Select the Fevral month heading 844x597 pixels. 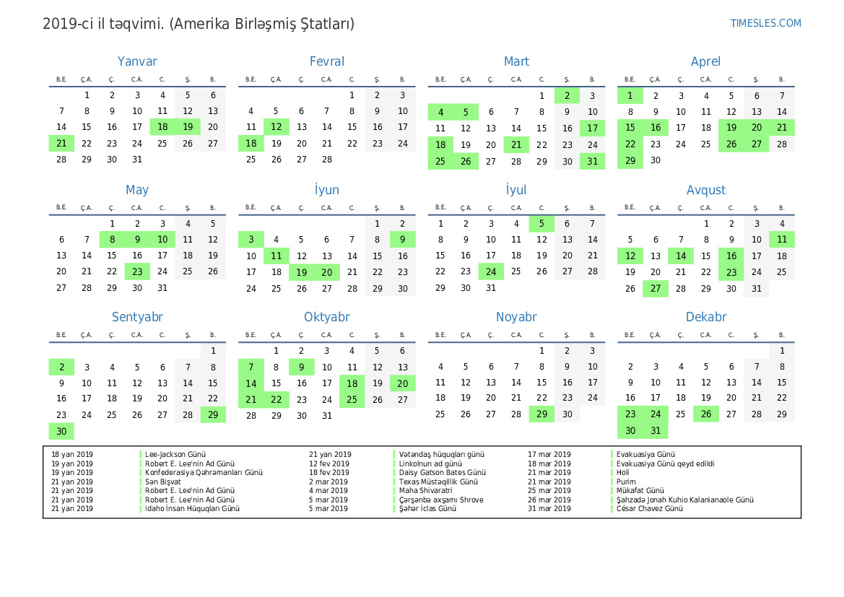(x=326, y=62)
